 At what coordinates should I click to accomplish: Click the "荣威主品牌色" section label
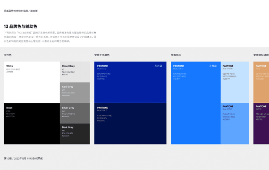pyautogui.click(x=102, y=55)
